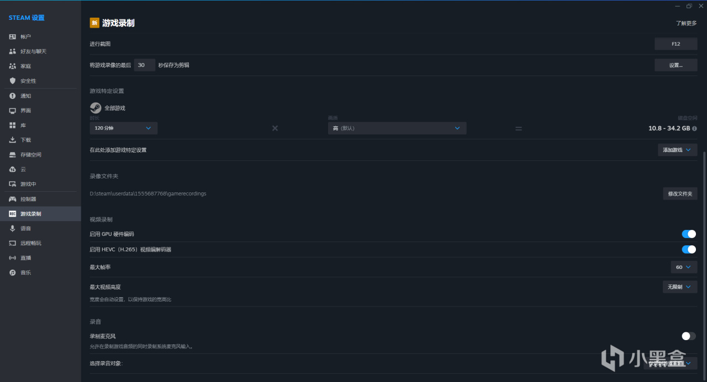Image resolution: width=707 pixels, height=382 pixels.
Task: Click the 30 seconds input field
Action: point(144,65)
